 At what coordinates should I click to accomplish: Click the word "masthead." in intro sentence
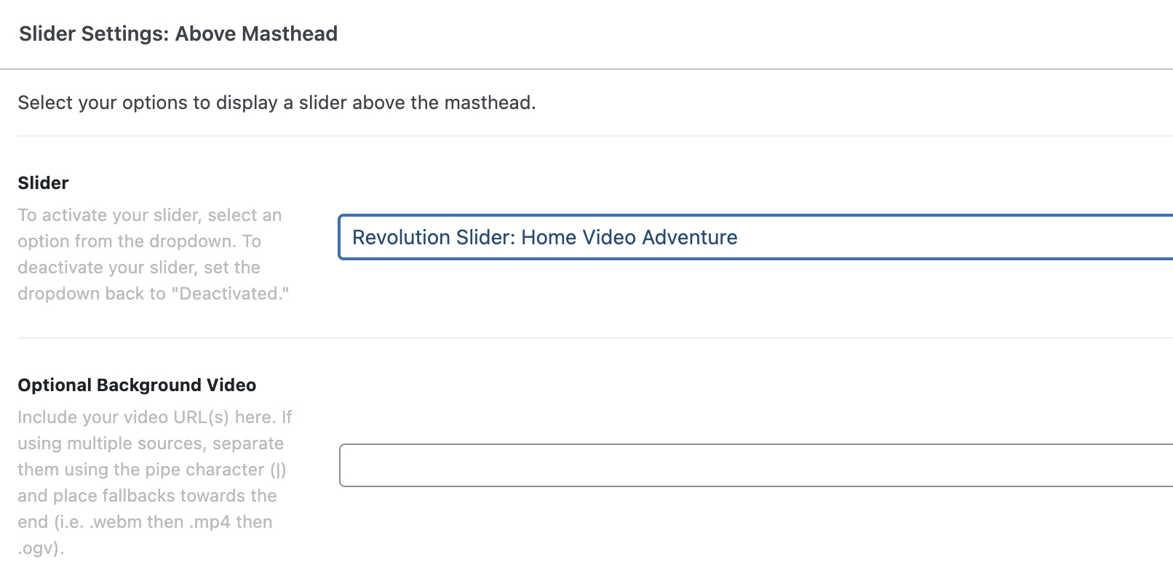tap(490, 103)
